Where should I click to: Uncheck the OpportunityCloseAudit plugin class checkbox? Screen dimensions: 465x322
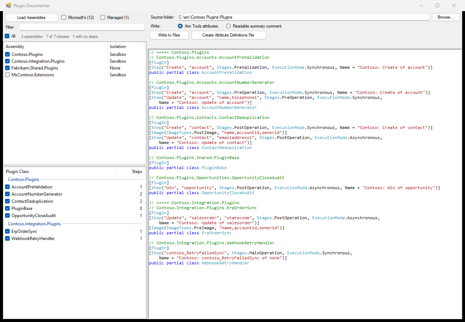8,216
